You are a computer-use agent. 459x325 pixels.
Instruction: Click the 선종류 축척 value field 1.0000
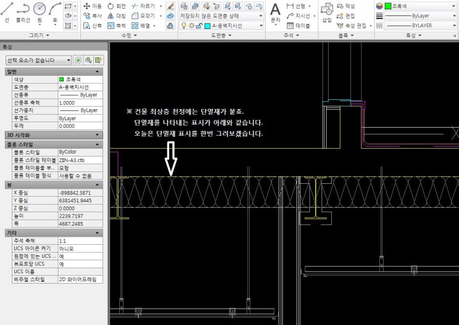(80, 103)
